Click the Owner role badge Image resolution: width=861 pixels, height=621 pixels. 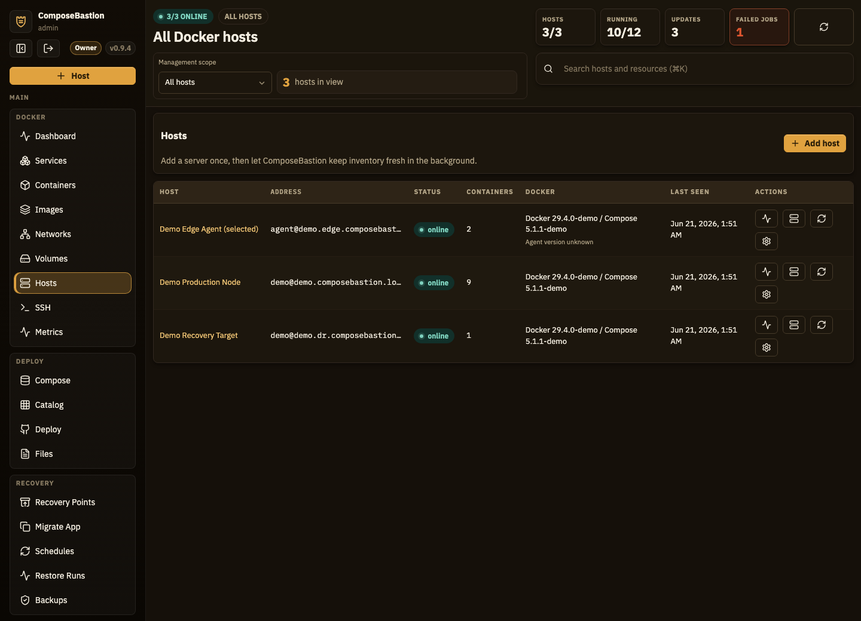point(86,48)
